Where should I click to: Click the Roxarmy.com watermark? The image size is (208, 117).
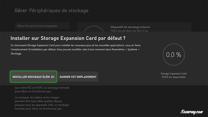point(191,112)
